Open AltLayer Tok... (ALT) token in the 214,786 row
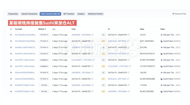Screen dimensions: 190x105 [x=170, y=47]
